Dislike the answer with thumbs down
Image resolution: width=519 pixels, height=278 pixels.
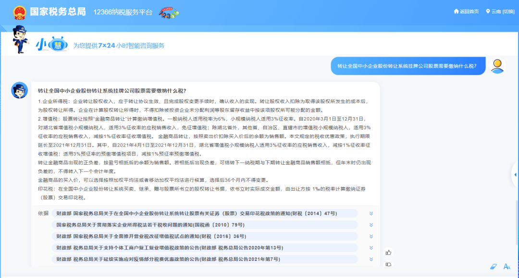388,265
